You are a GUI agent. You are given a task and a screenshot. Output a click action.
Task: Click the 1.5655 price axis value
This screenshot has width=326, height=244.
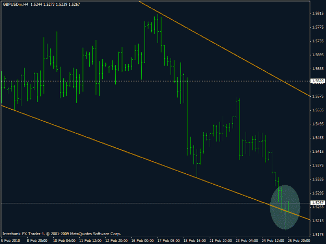318,69
